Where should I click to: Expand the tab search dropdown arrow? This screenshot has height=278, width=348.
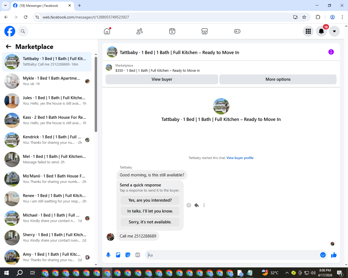pos(5,5)
